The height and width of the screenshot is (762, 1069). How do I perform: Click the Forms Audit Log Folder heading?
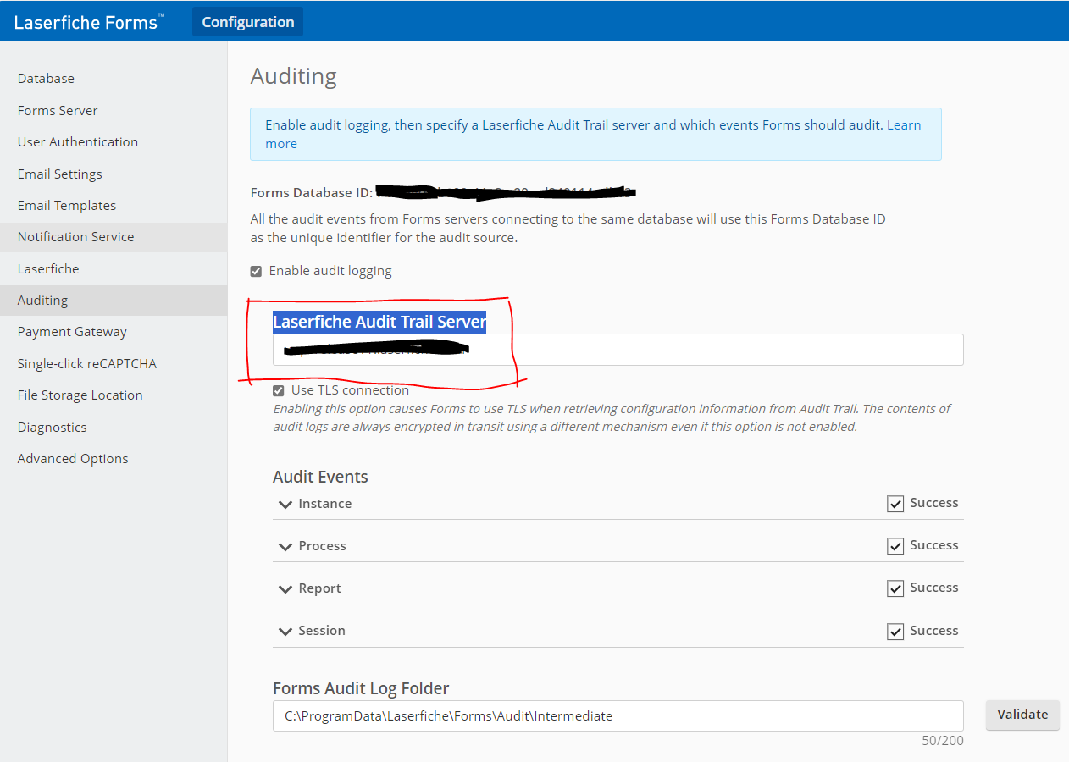pyautogui.click(x=361, y=688)
